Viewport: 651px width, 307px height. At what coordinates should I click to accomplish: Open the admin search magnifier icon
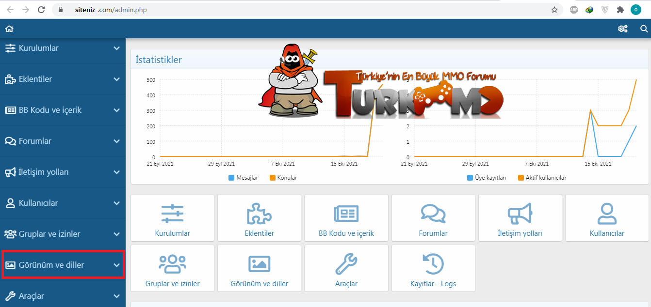click(x=644, y=29)
